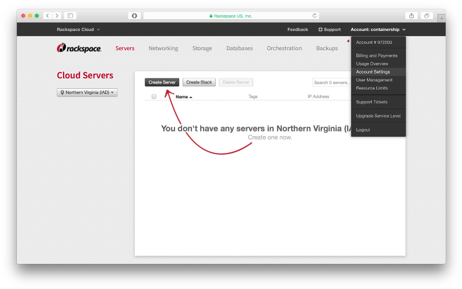Click Safari back navigation arrow

point(47,16)
